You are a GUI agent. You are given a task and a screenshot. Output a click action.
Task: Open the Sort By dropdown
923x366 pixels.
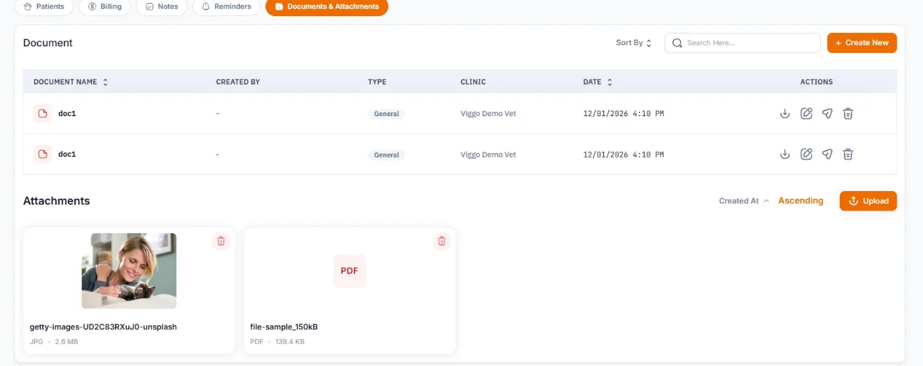coord(634,43)
